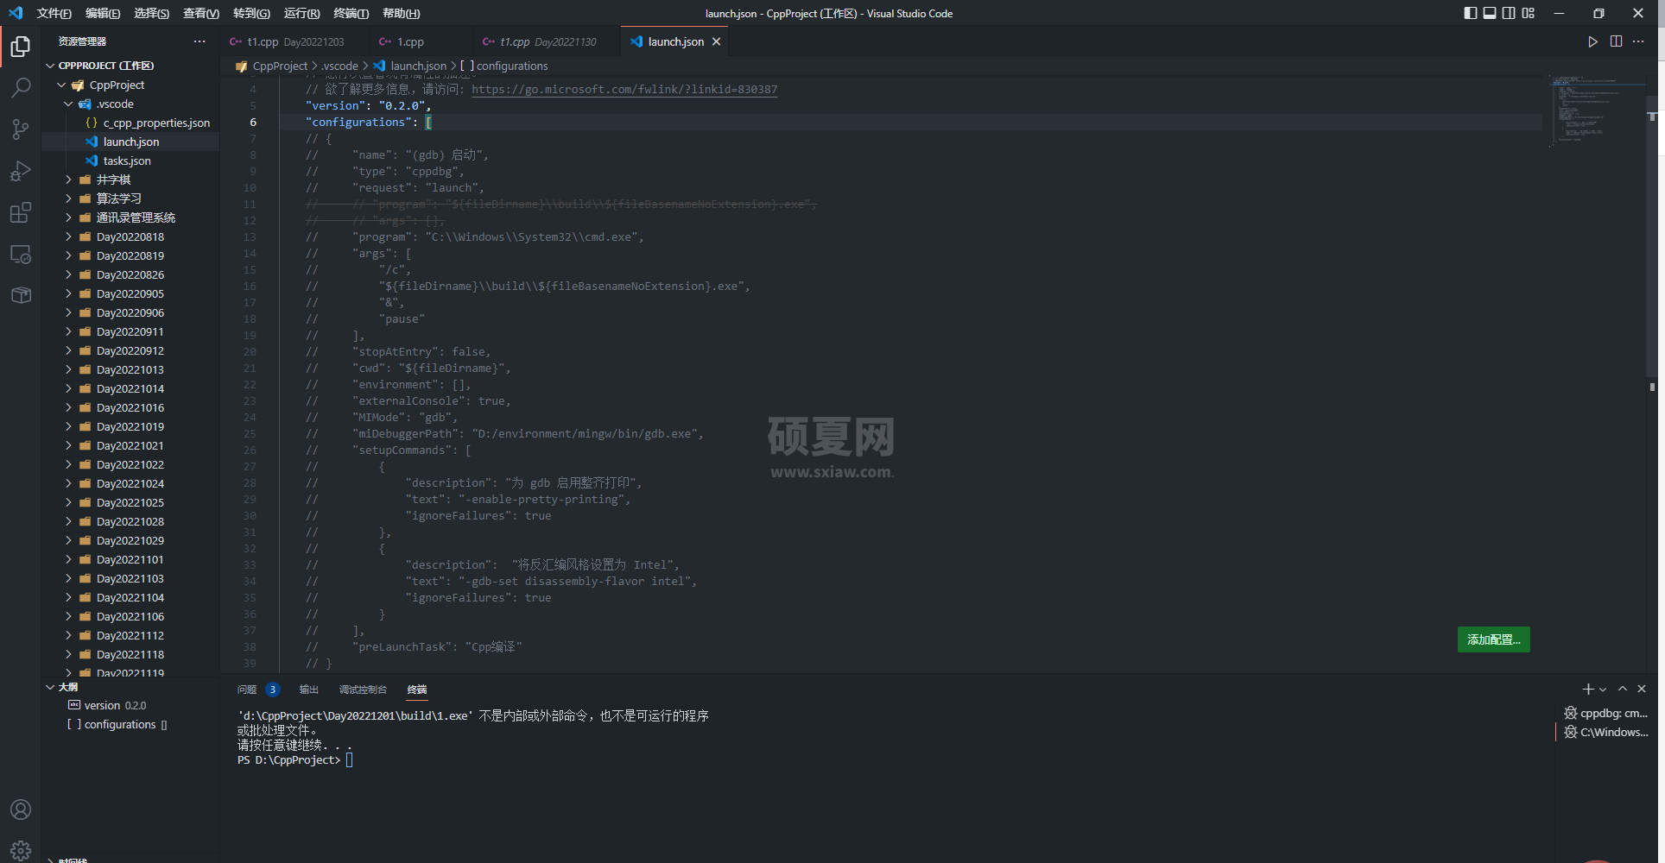Open editor More Actions ellipsis

1638,41
